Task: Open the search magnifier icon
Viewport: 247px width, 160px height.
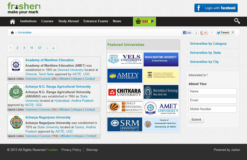Action: pyautogui.click(x=237, y=21)
